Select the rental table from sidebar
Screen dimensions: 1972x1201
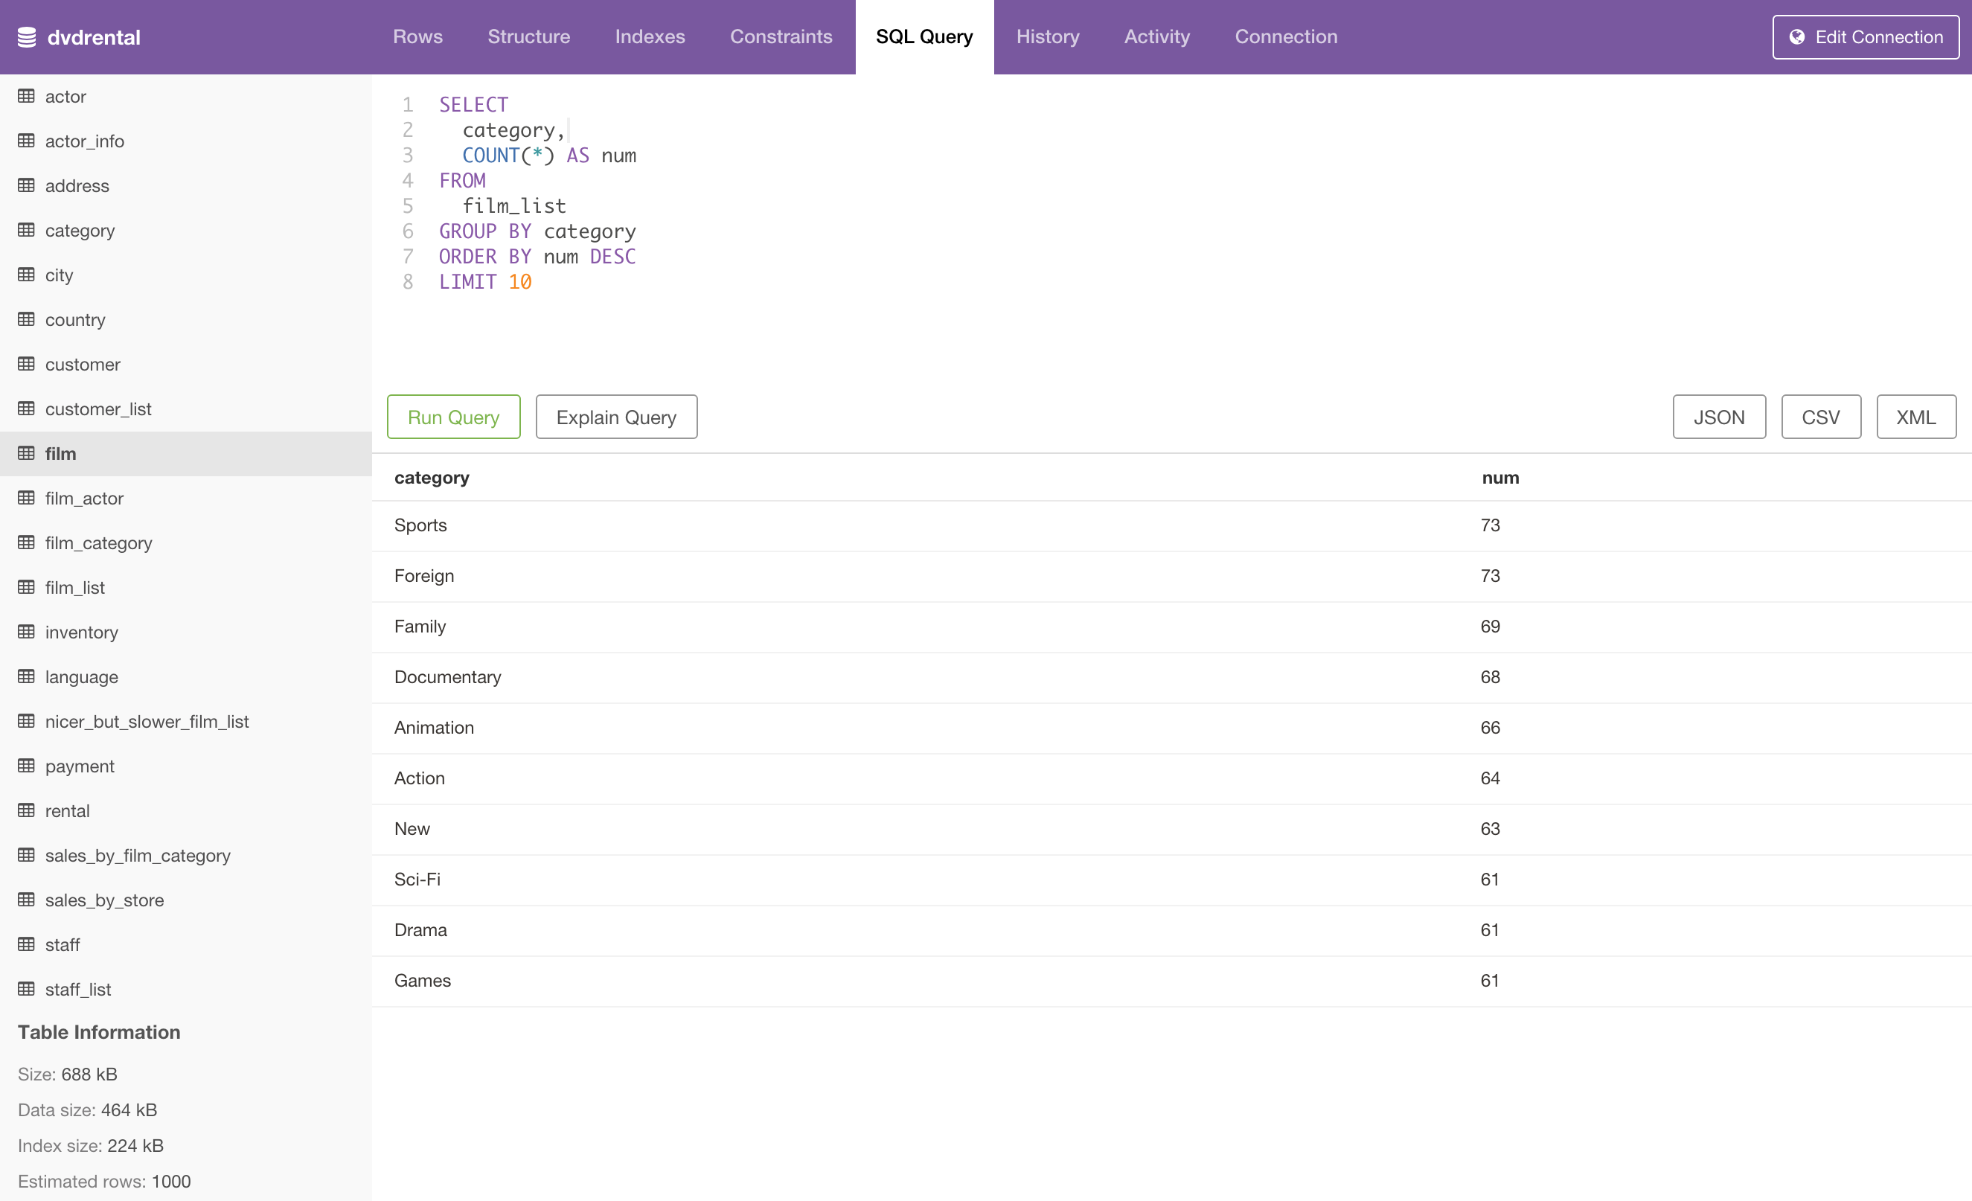[66, 810]
